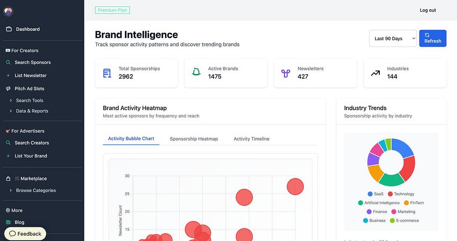Open the Last 90 Days dropdown
The image size is (457, 241).
click(x=393, y=39)
